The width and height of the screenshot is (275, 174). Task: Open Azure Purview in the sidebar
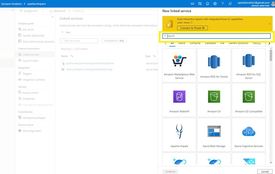(x=28, y=60)
